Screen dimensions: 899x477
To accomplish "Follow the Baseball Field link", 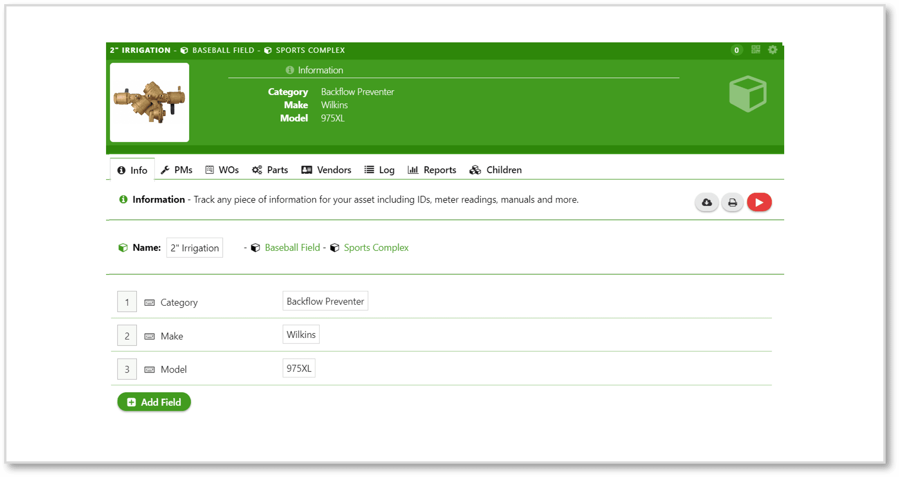I will tap(292, 248).
